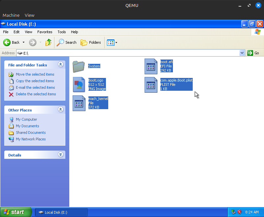
Task: Select the System folder icon
Action: [79, 66]
